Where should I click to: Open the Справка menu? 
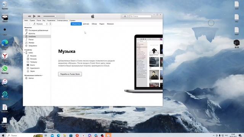[72, 20]
